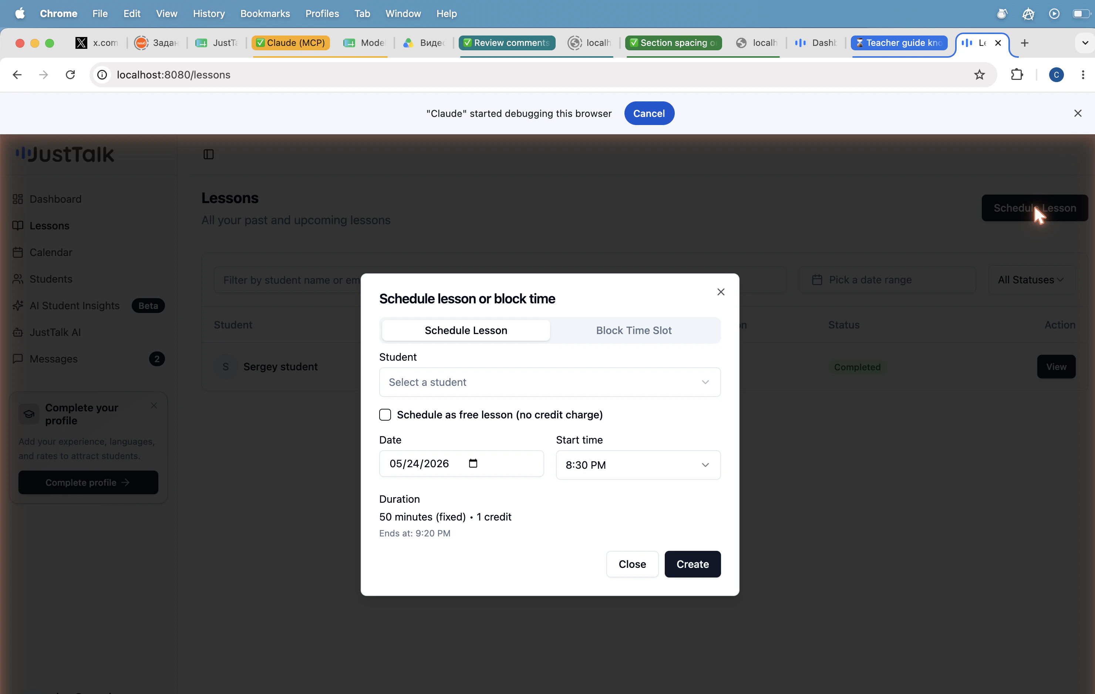1095x694 pixels.
Task: Open the Apple menu
Action: click(20, 14)
